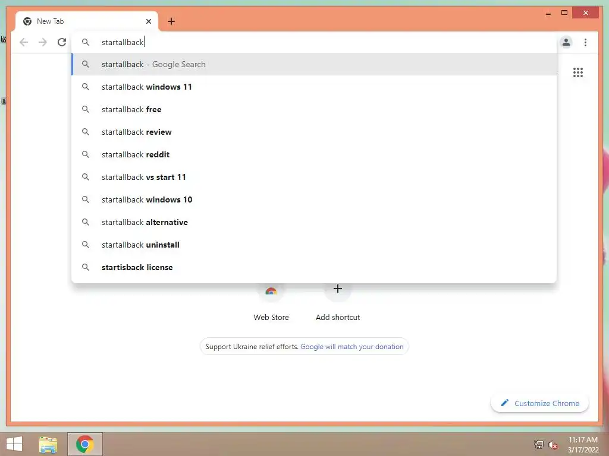609x456 pixels.
Task: Open the Windows Start button
Action: (14, 444)
